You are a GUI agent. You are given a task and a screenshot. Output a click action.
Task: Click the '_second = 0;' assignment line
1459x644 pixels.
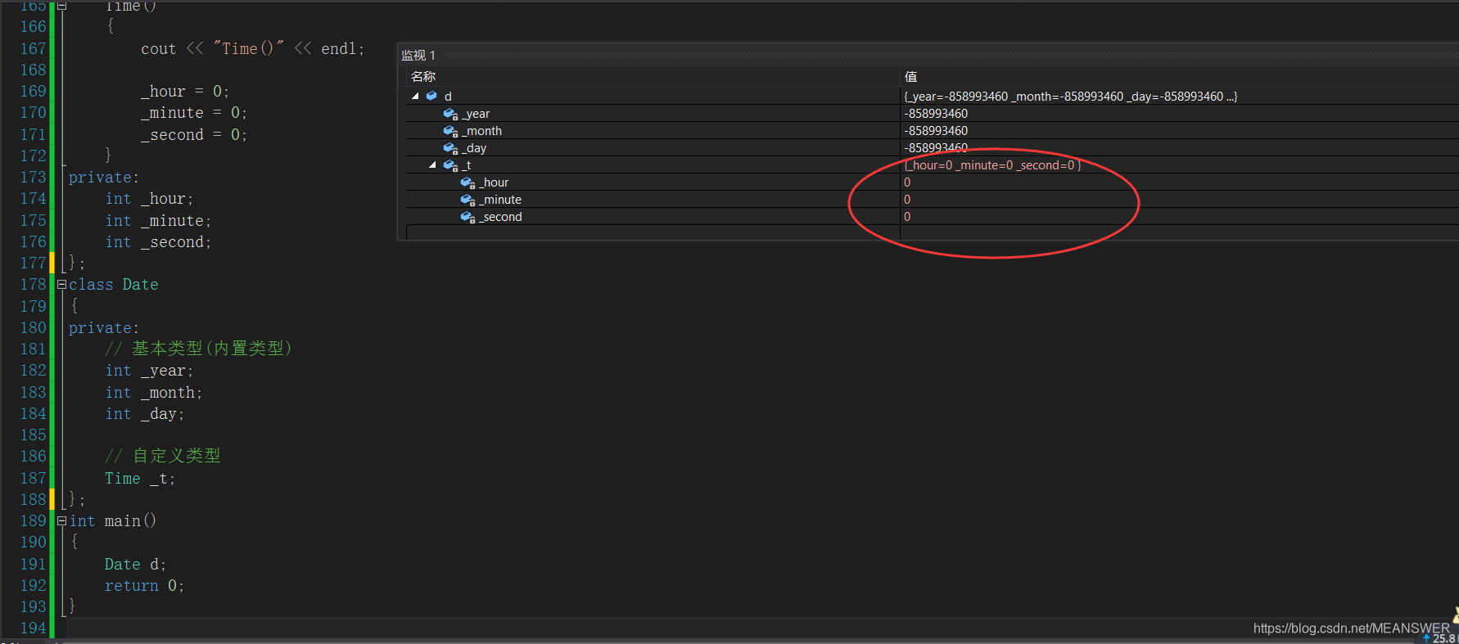pyautogui.click(x=194, y=135)
